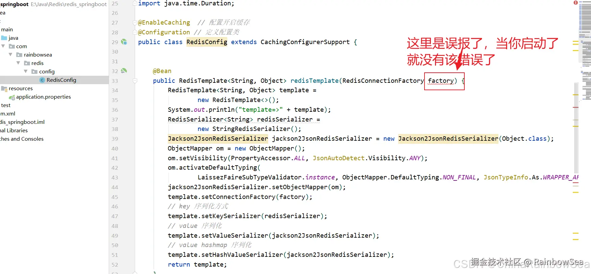Viewport: 591px width, 274px height.
Task: Click the vertical editor scrollbar thumb
Action: click(576, 128)
